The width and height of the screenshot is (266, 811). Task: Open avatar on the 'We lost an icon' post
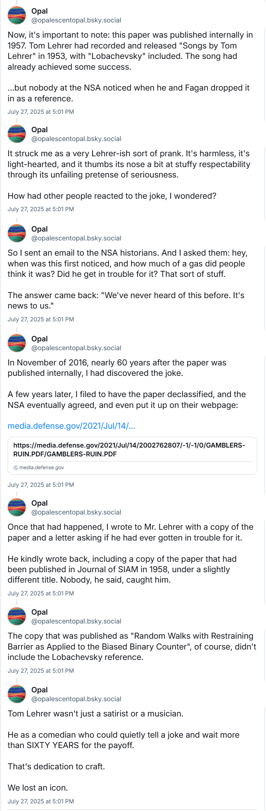pos(17,694)
